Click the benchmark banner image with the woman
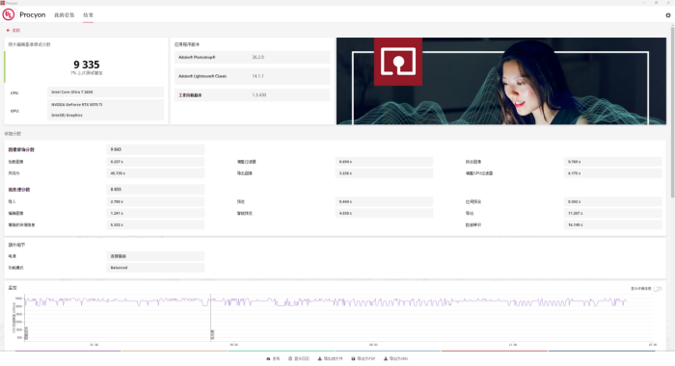This screenshot has width=675, height=366. pos(501,81)
